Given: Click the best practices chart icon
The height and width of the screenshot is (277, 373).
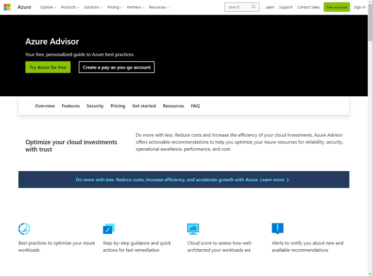Looking at the screenshot, I should coord(24,229).
